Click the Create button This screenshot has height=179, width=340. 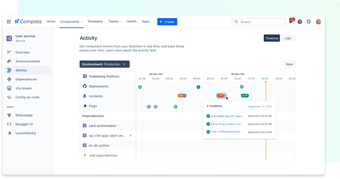pos(167,22)
